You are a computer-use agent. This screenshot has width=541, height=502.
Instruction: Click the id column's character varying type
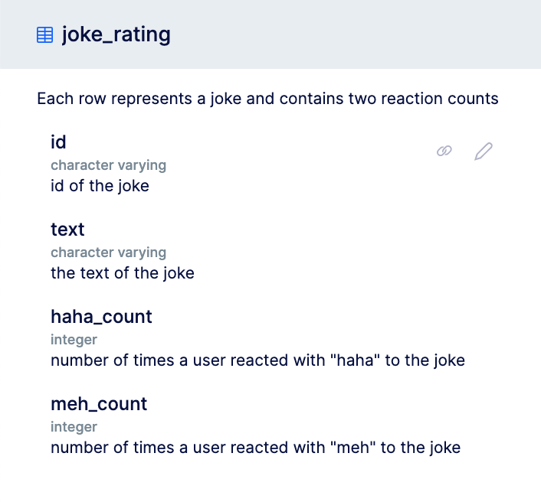coord(108,165)
